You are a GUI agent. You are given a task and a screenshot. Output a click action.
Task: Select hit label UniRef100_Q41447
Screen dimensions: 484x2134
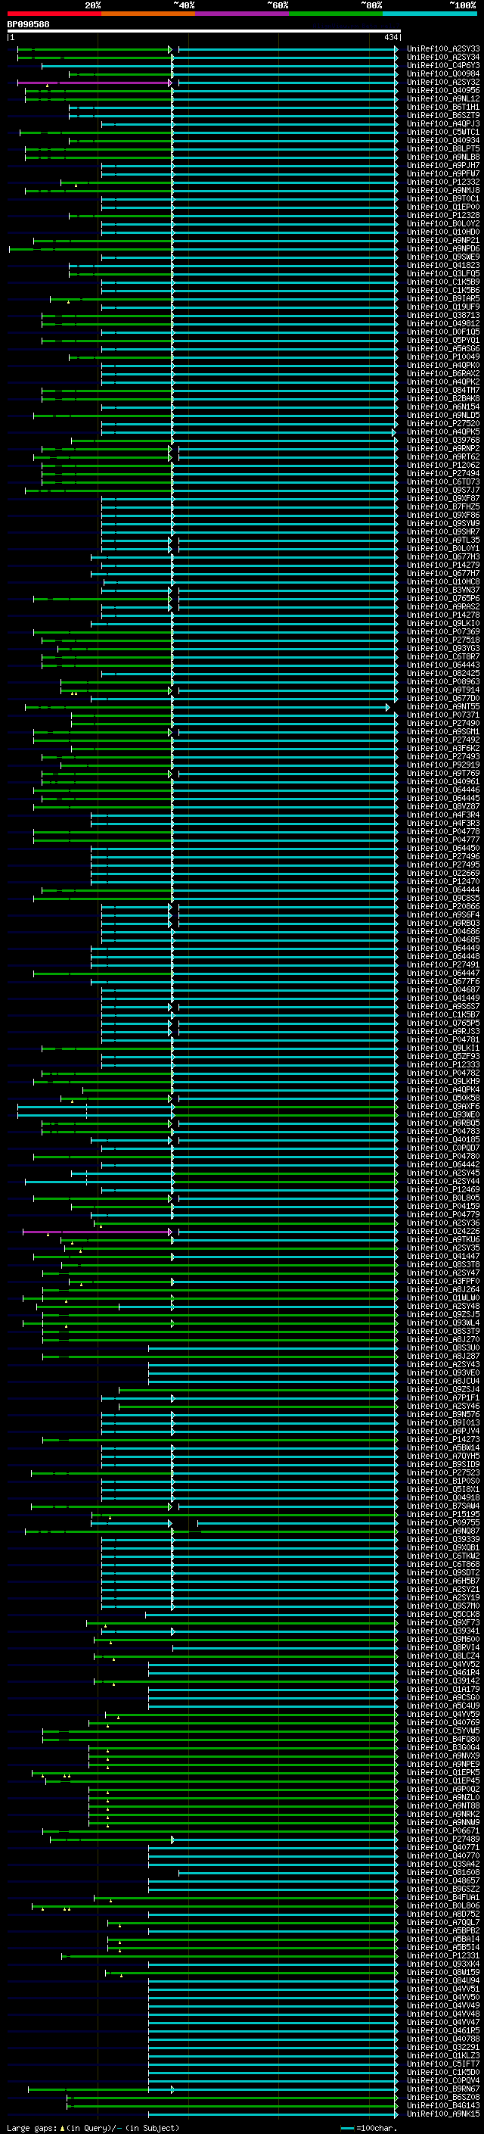tap(443, 1257)
